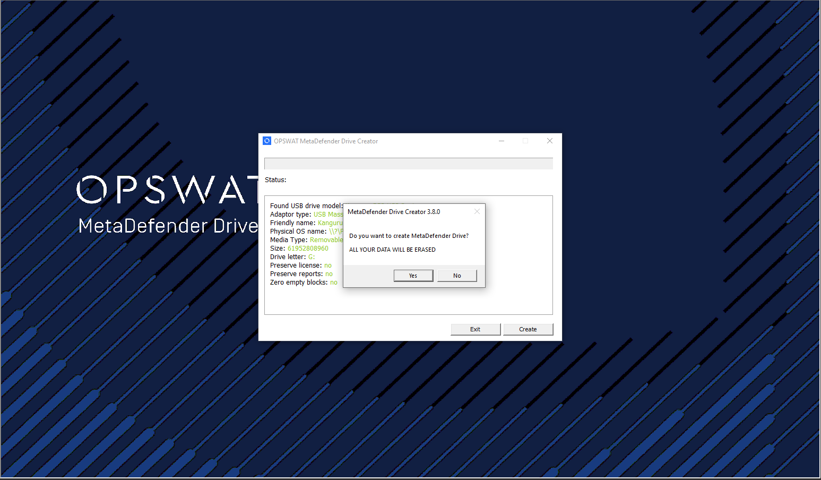
Task: Close the MetaDefender Drive Creator 3.8.0 dialog
Action: point(477,211)
